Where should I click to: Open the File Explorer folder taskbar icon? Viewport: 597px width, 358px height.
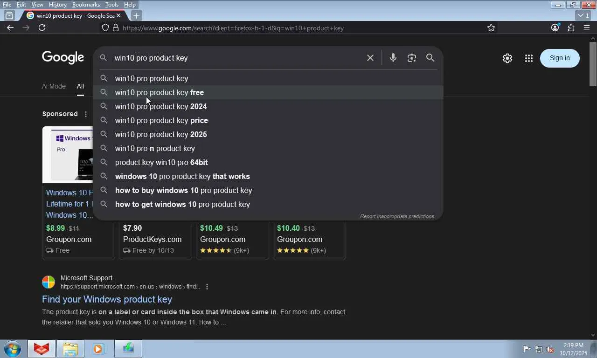(70, 349)
